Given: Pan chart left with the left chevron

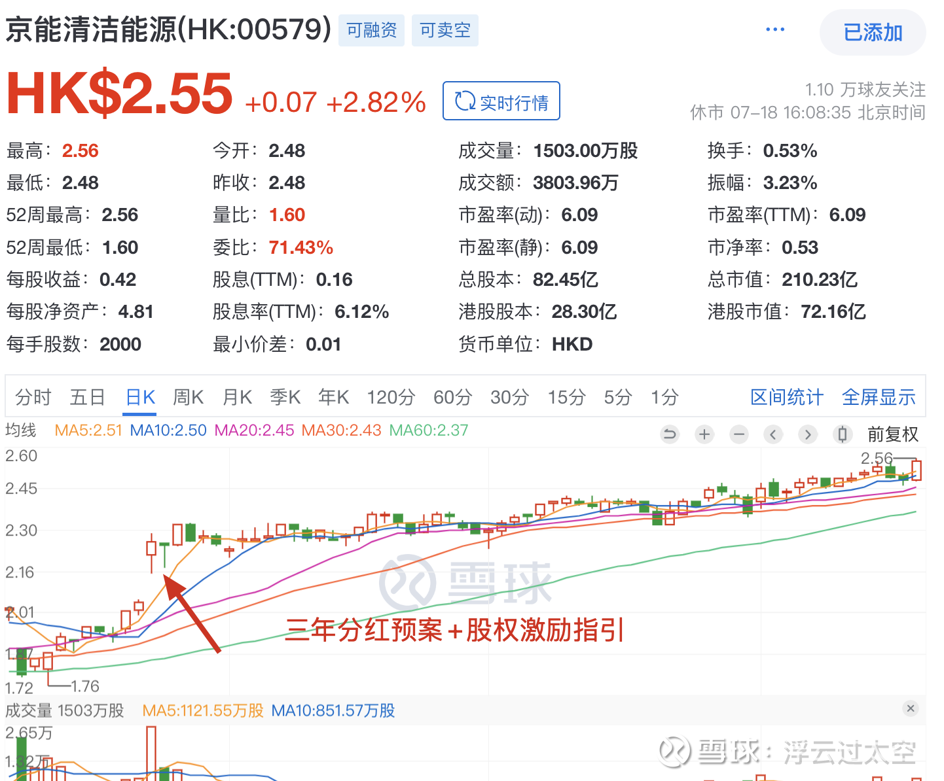Looking at the screenshot, I should (773, 434).
